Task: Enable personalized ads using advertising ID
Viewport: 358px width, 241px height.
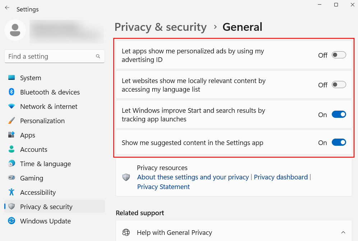Action: click(339, 56)
